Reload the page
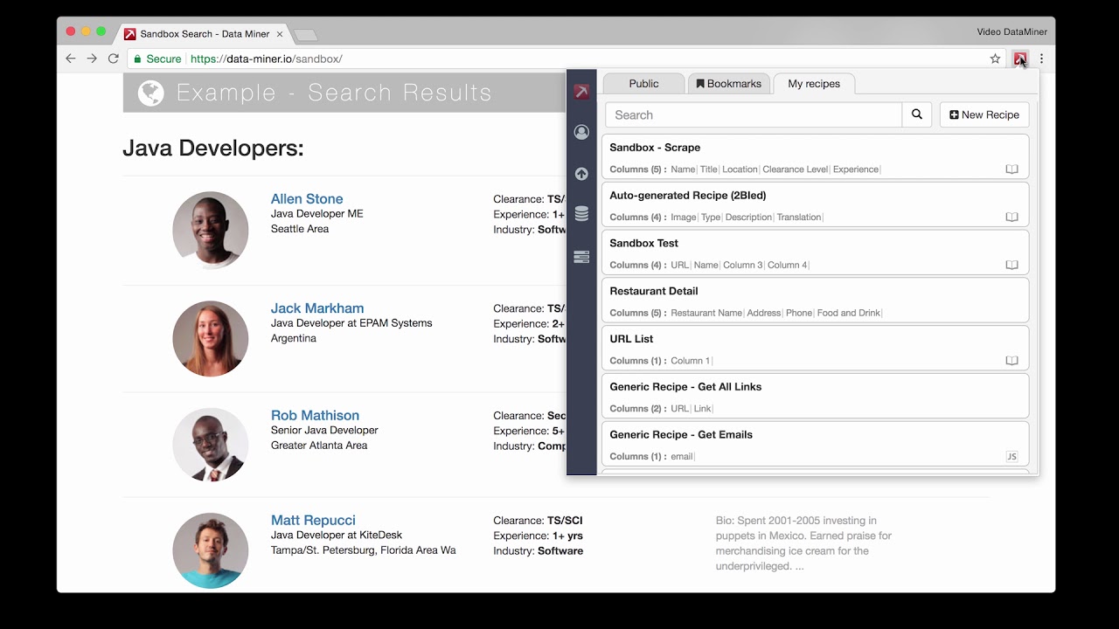 click(113, 59)
